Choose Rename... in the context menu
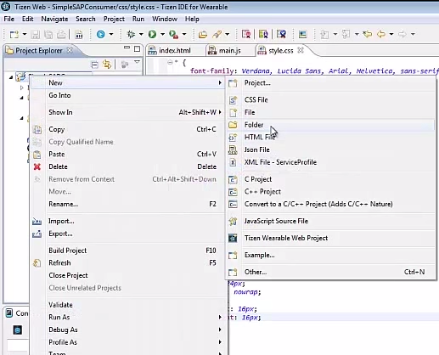The height and width of the screenshot is (355, 439). 127,204
